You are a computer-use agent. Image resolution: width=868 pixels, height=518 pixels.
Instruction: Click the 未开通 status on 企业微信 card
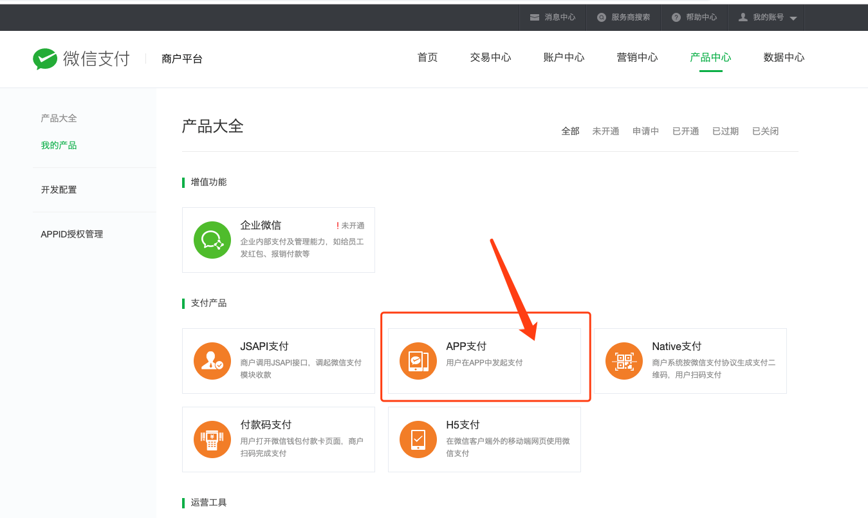(353, 226)
